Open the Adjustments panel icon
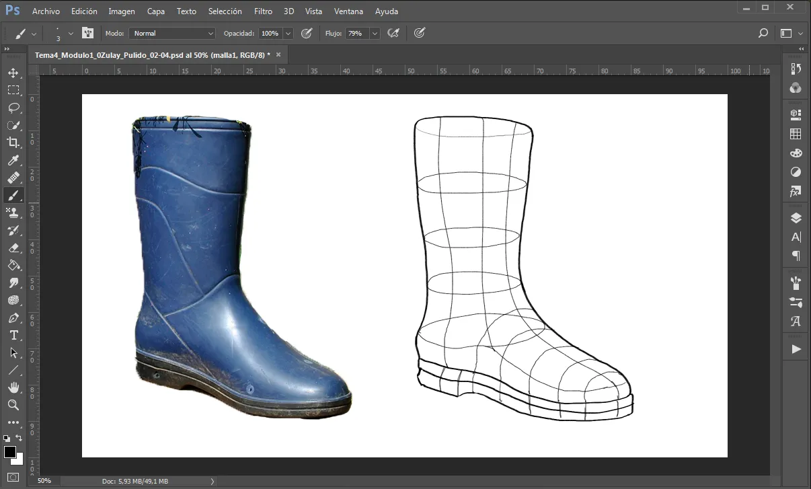The width and height of the screenshot is (811, 489). click(x=796, y=173)
